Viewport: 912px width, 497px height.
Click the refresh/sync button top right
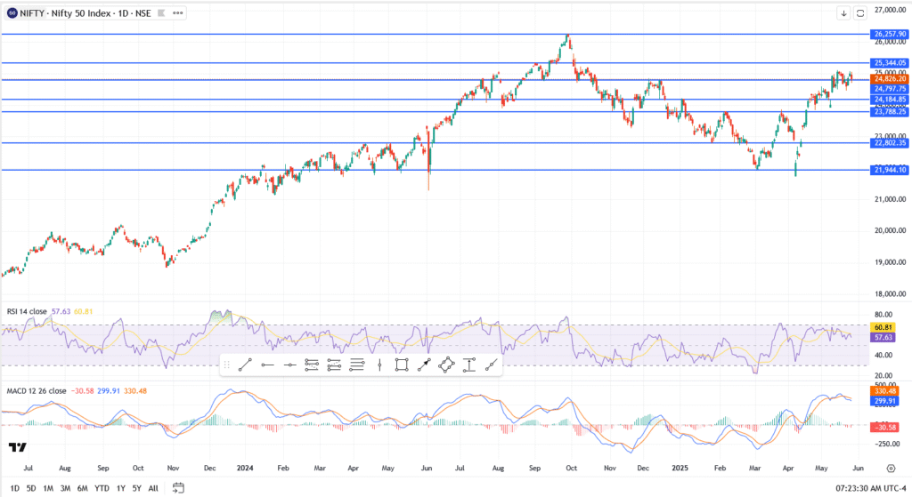(860, 12)
